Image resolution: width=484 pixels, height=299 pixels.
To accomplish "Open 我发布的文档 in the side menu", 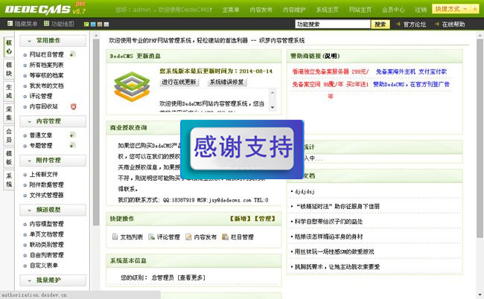I will pyautogui.click(x=46, y=86).
